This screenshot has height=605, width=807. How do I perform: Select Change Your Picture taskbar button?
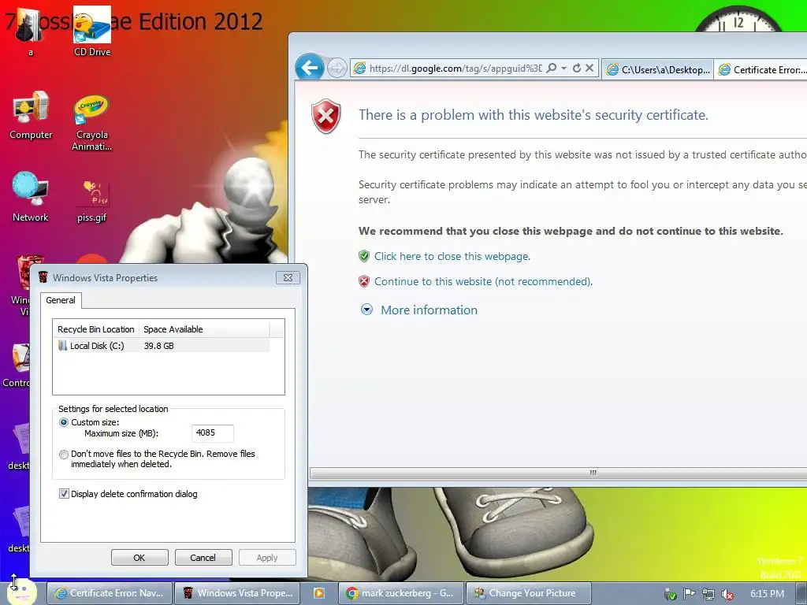coord(529,593)
